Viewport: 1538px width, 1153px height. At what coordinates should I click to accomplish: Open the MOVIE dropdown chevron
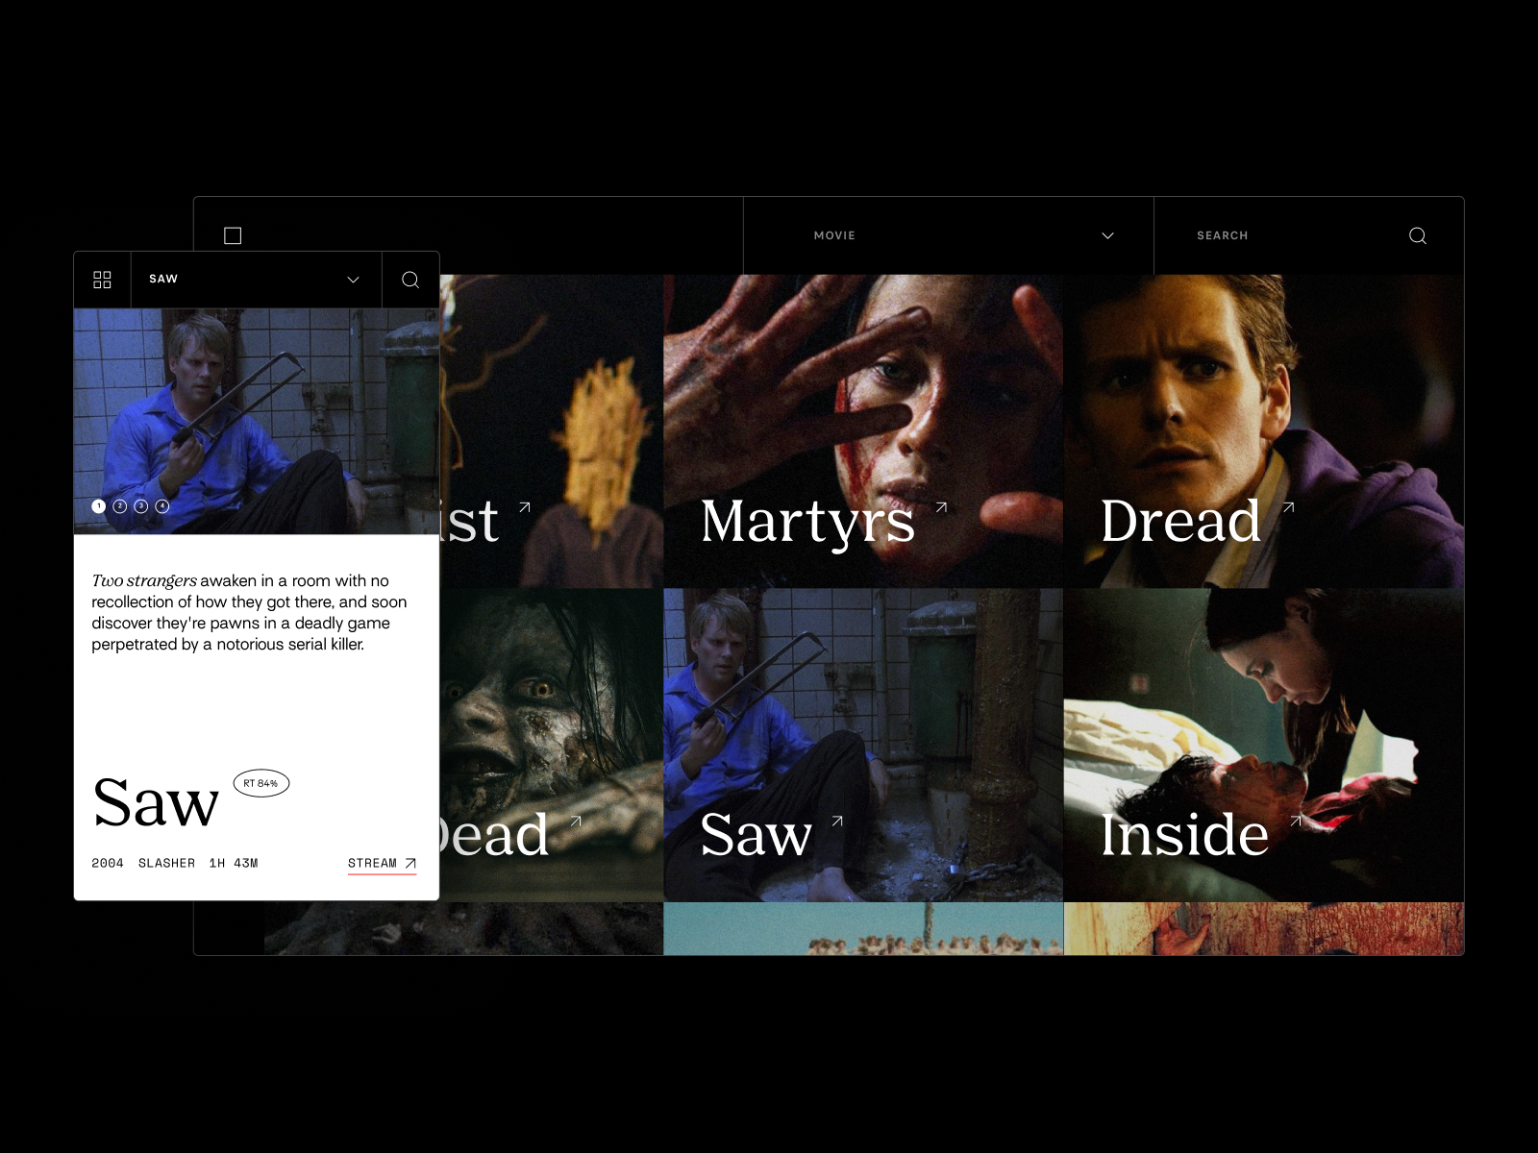pyautogui.click(x=1106, y=235)
